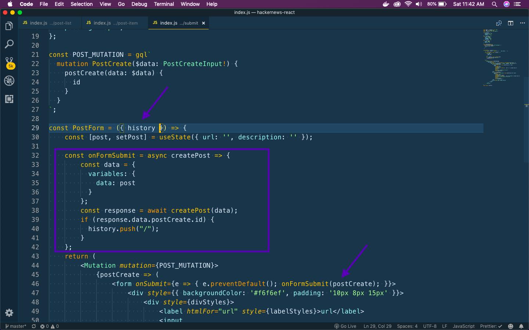Open the Wi-Fi menu bar icon
Screen dimensions: 529x330
(x=408, y=4)
